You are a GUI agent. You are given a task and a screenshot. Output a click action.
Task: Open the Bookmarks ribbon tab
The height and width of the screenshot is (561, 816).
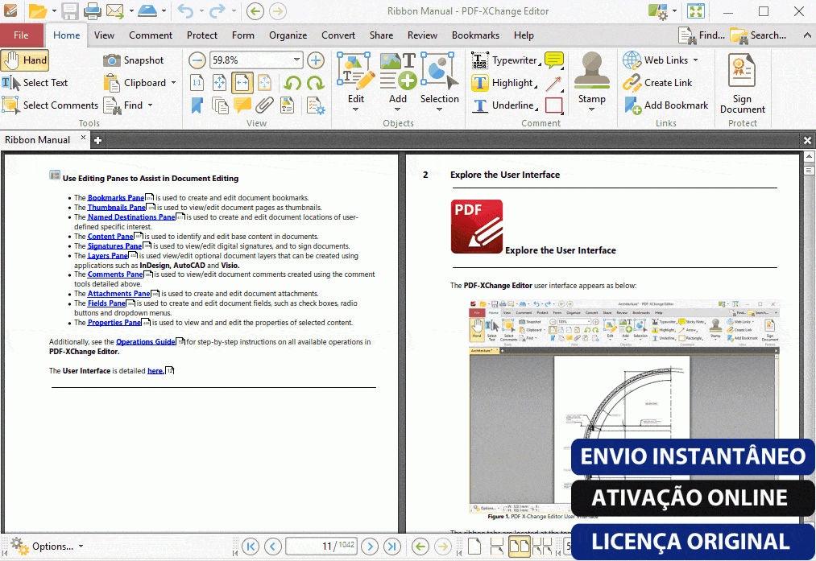tap(475, 35)
